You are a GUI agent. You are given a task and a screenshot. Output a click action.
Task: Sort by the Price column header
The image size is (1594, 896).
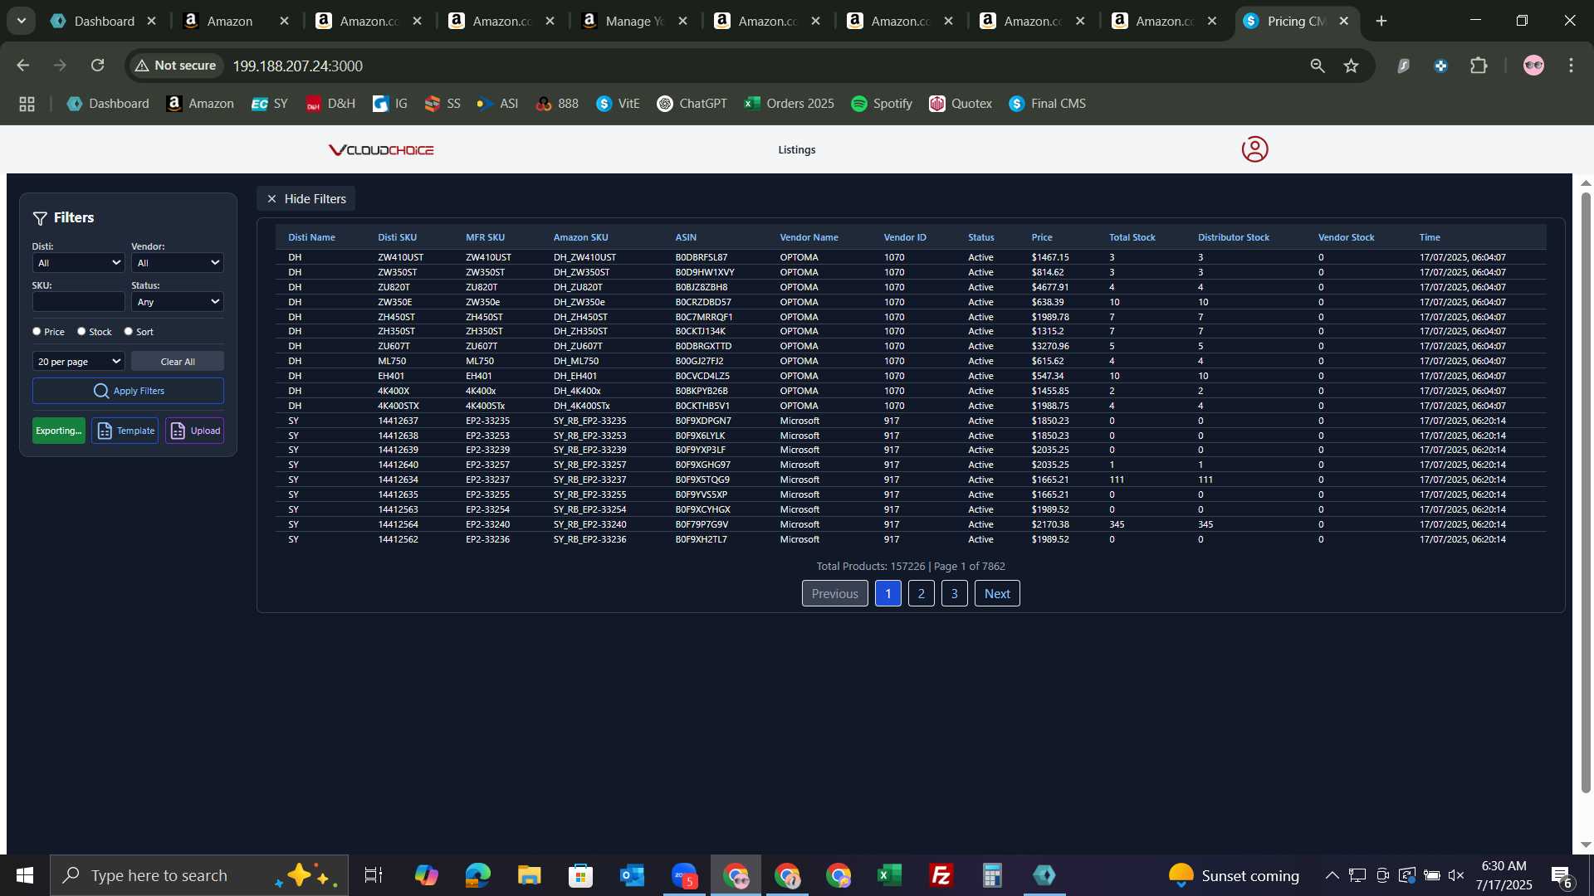pyautogui.click(x=1042, y=237)
